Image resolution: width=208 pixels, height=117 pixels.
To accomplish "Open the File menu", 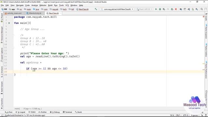I will [x=2, y=5].
